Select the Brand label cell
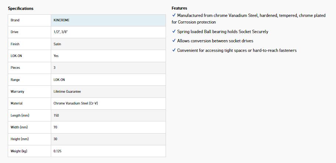 pyautogui.click(x=15, y=20)
